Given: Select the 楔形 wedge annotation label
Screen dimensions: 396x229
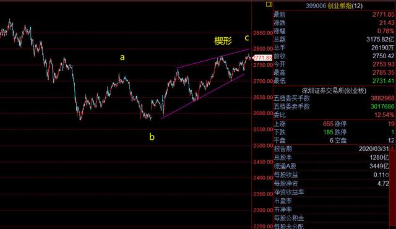Looking at the screenshot, I should click(223, 41).
